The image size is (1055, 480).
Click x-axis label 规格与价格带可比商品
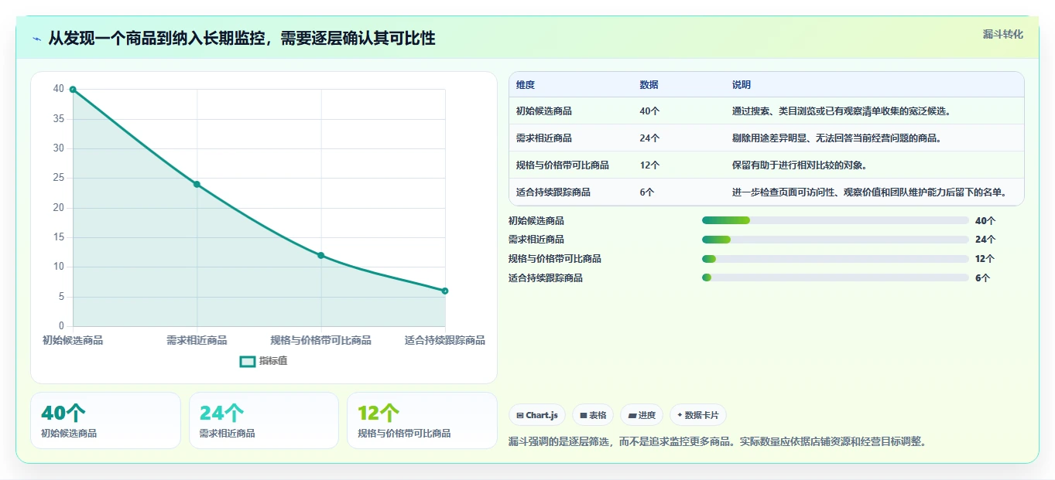320,340
